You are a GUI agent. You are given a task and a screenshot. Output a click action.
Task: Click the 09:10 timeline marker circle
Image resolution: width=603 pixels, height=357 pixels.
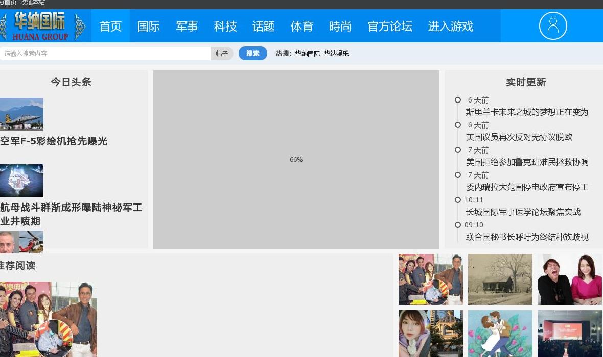pos(458,225)
